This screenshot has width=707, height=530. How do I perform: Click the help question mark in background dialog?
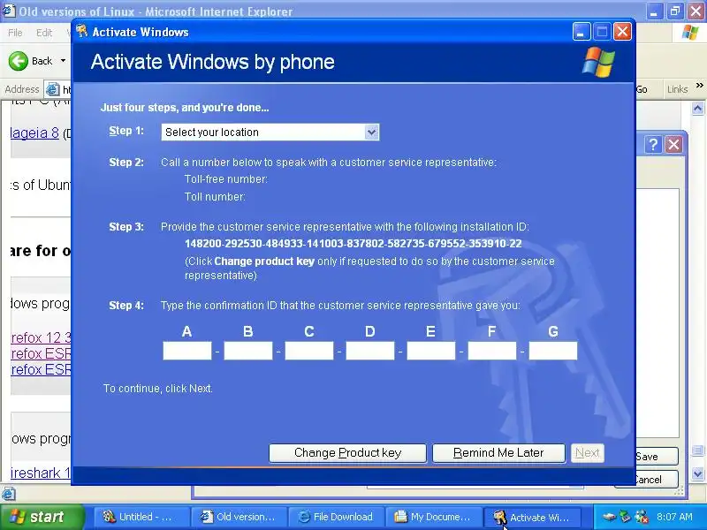[x=653, y=145]
